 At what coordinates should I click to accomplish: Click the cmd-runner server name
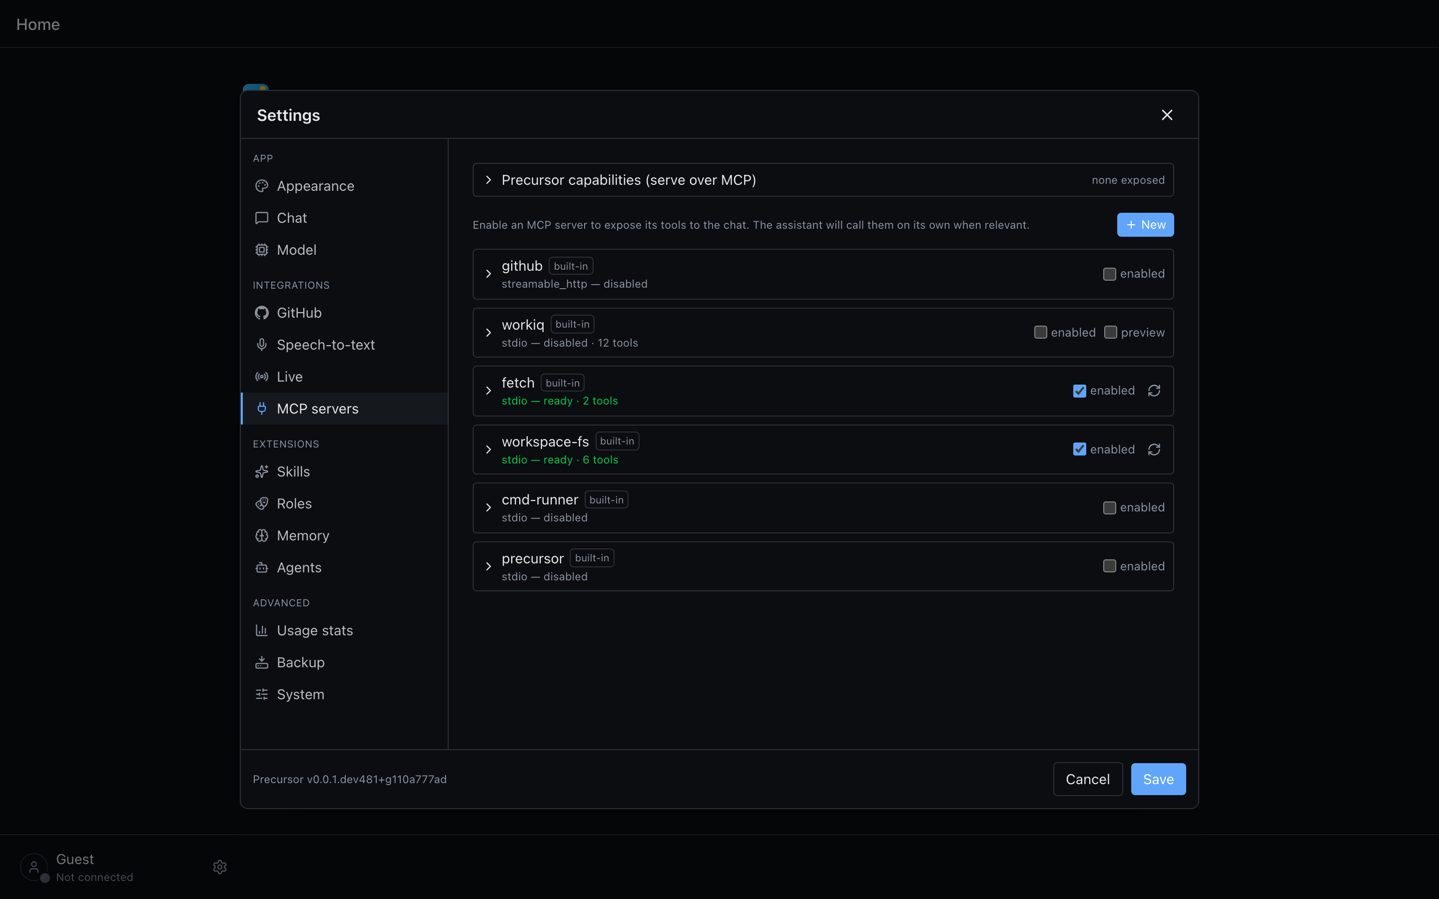click(x=540, y=499)
